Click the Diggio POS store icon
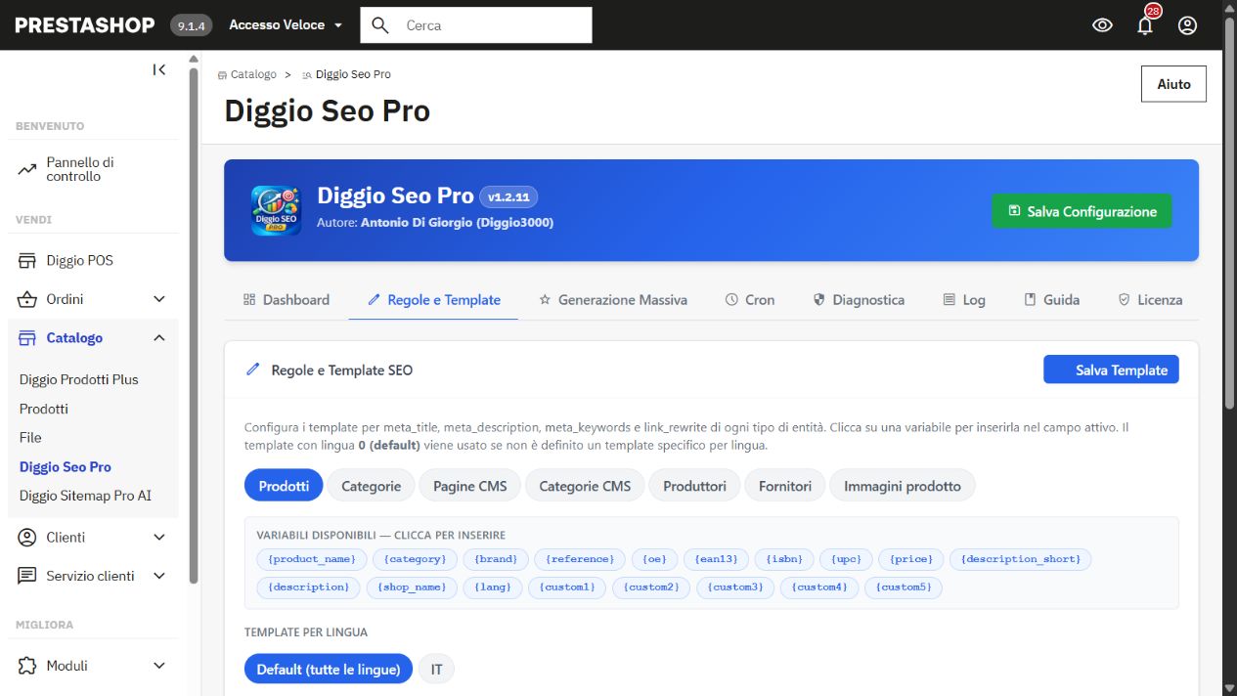This screenshot has height=696, width=1237. click(x=27, y=261)
